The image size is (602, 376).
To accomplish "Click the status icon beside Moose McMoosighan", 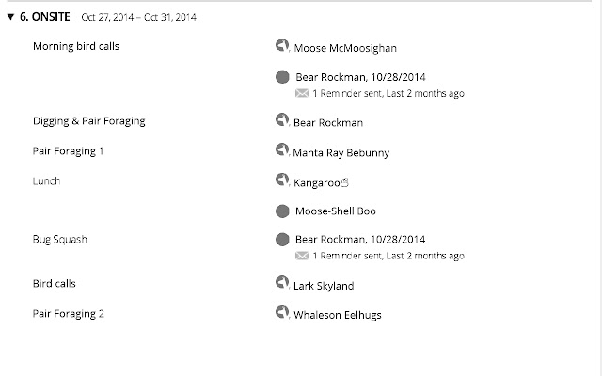I will coord(282,45).
